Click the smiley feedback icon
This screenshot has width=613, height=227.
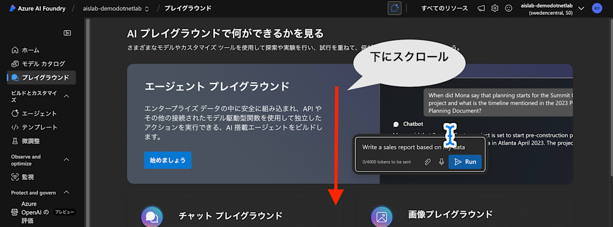508,8
